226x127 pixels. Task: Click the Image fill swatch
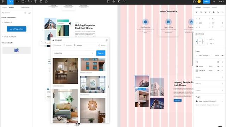(197, 66)
